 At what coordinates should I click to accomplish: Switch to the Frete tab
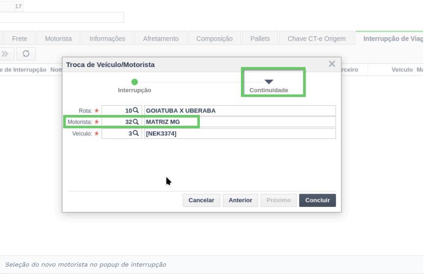[x=20, y=39]
